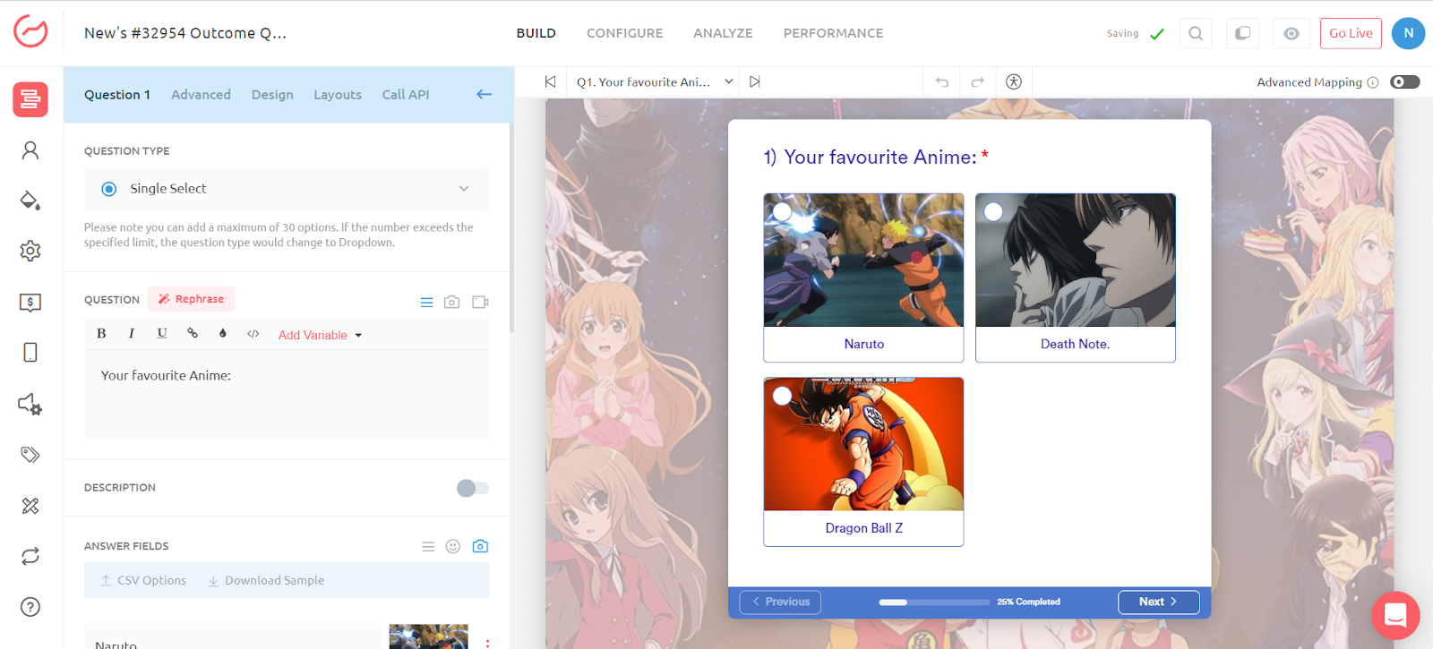Toggle the Advanced Mapping switch
This screenshot has width=1433, height=649.
coord(1405,81)
